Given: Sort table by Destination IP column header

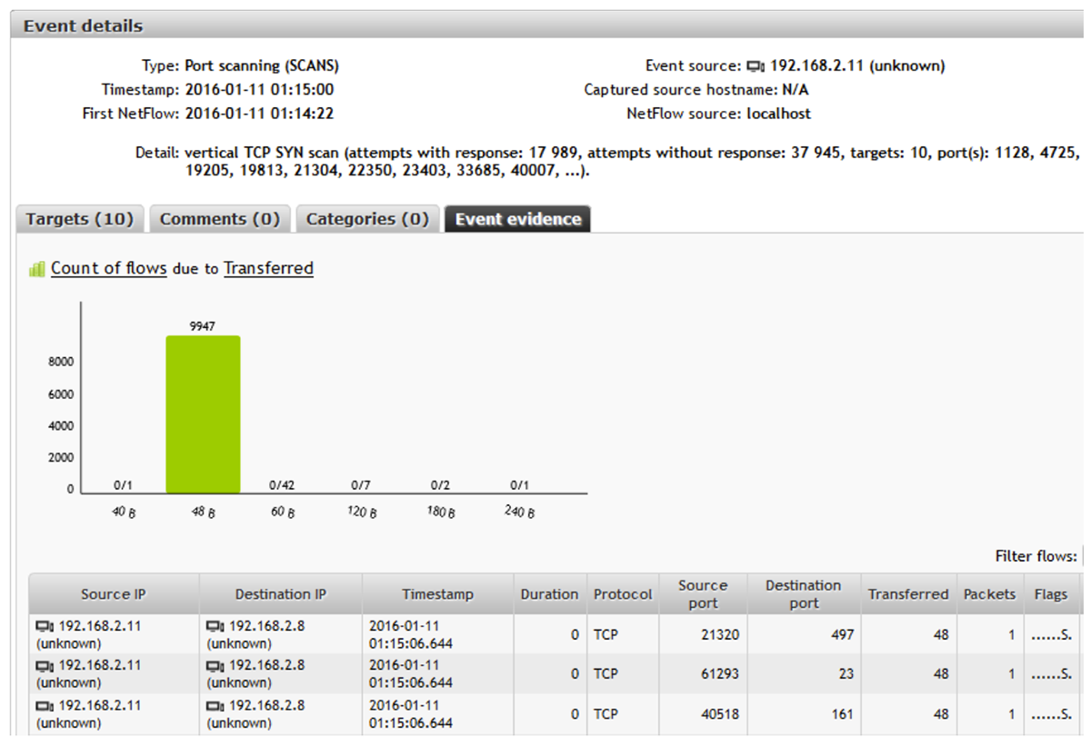Looking at the screenshot, I should (x=281, y=594).
